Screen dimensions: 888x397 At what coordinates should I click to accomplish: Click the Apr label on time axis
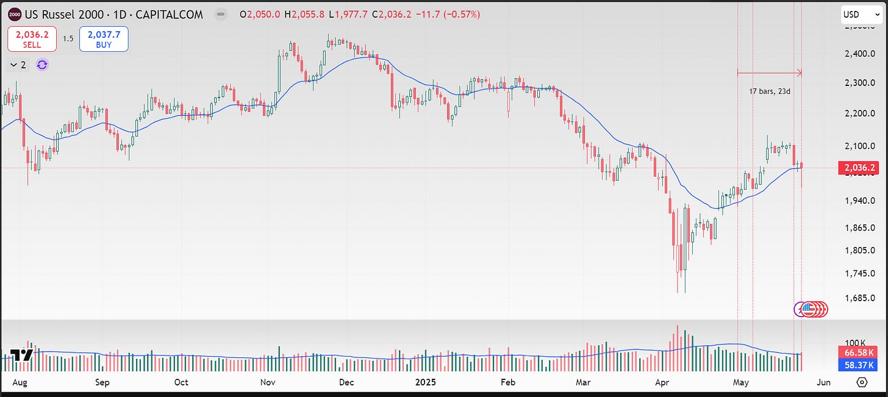[662, 382]
